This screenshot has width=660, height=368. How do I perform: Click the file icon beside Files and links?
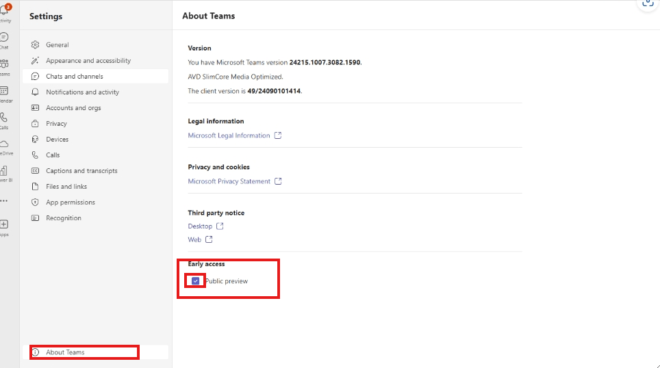(x=36, y=186)
